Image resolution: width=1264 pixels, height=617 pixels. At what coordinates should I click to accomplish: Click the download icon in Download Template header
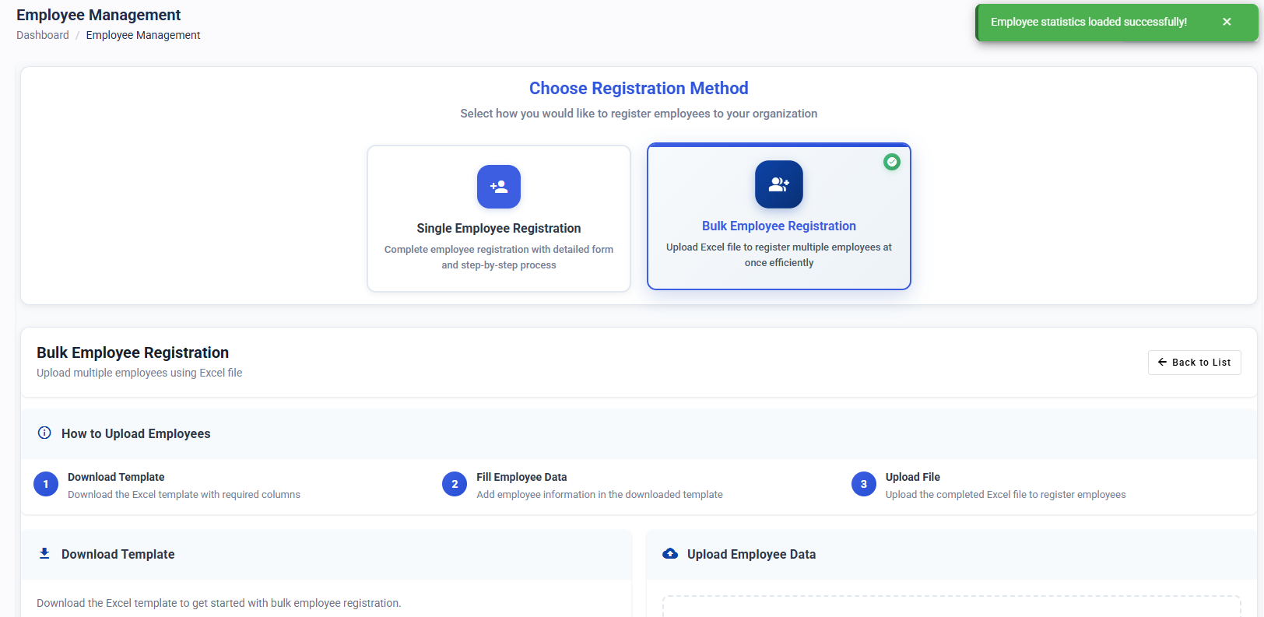[x=44, y=553]
